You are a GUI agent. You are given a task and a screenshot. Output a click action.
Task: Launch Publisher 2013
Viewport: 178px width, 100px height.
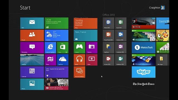tap(121, 60)
